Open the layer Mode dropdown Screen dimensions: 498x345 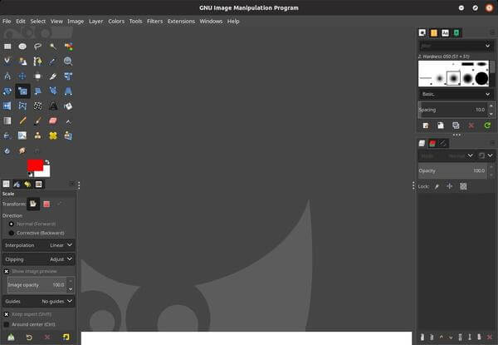447,155
